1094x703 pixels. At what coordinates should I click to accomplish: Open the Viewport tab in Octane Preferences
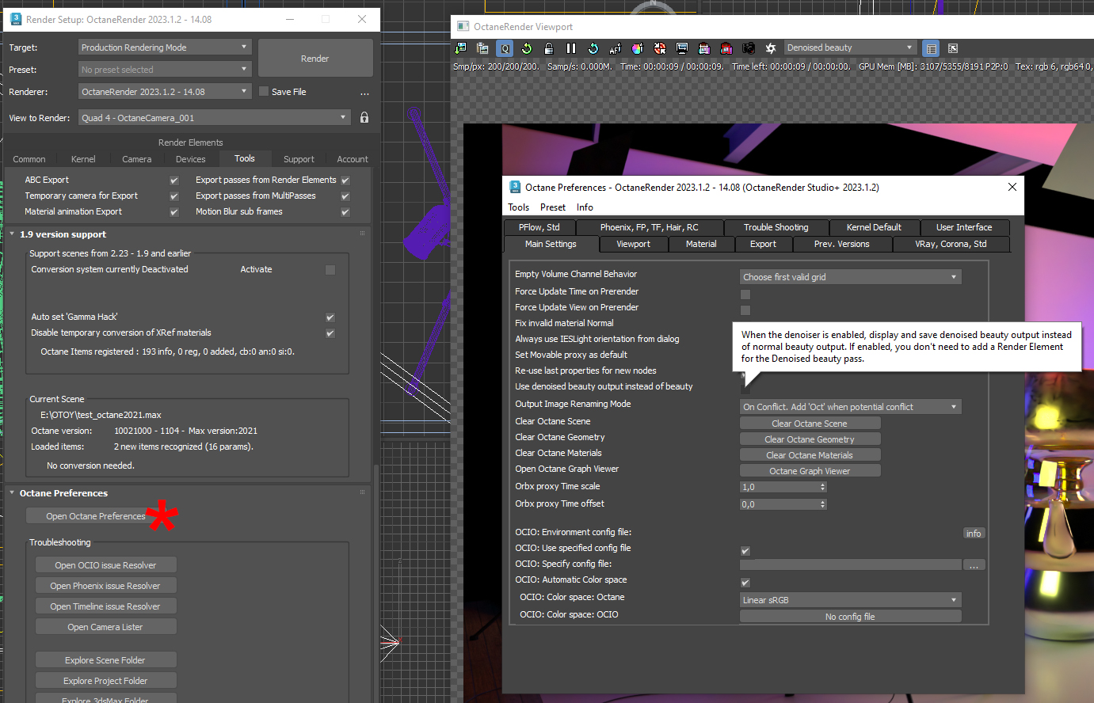[x=633, y=244]
